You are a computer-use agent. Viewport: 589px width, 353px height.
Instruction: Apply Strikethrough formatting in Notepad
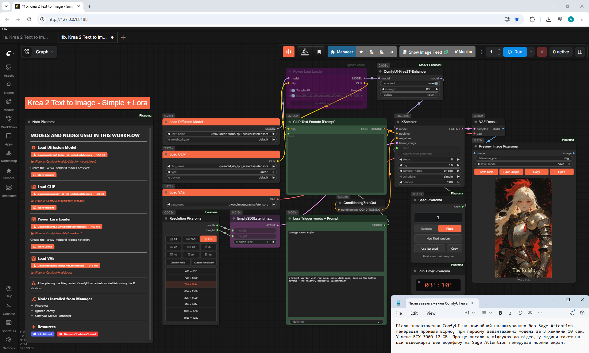pyautogui.click(x=520, y=313)
